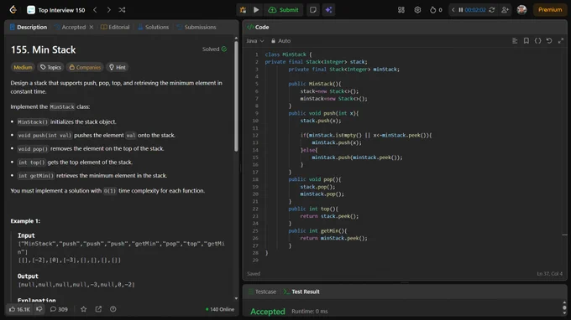Image resolution: width=571 pixels, height=320 pixels.
Task: Show the Topics tag
Action: 50,67
